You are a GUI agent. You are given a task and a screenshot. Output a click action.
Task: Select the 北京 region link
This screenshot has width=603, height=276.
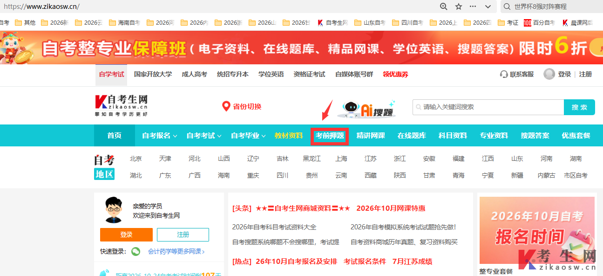[136, 159]
